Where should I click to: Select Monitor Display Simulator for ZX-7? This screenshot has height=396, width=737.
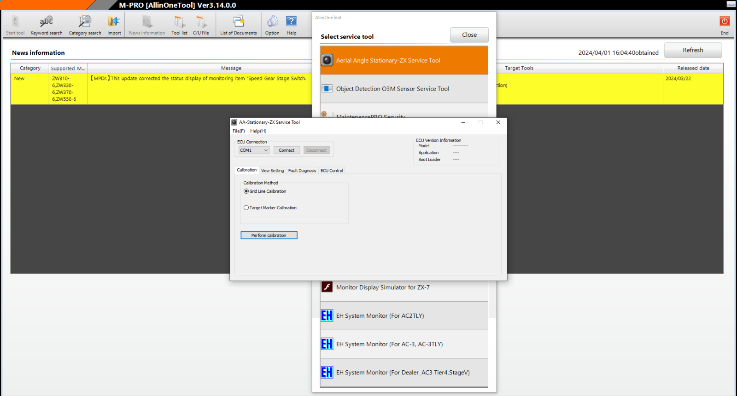[x=404, y=287]
